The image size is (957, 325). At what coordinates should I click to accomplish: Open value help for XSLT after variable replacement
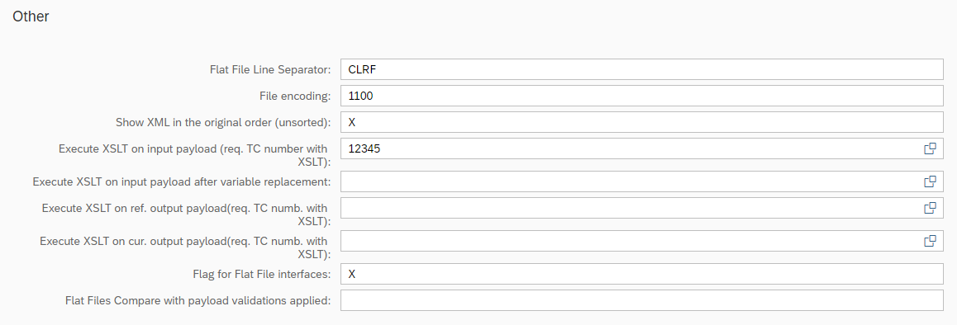point(930,181)
